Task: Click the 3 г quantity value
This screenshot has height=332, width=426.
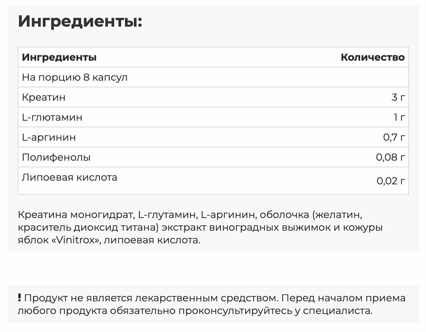Action: click(x=398, y=97)
